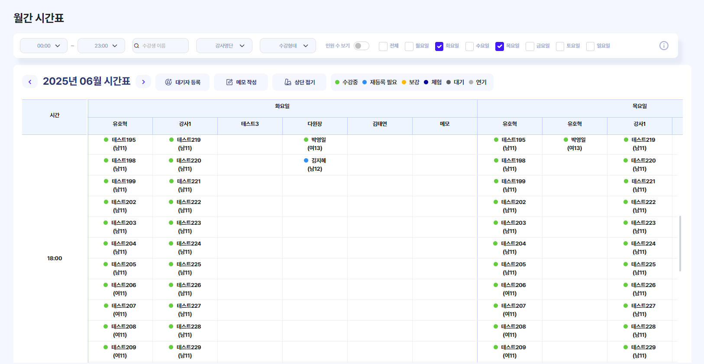The width and height of the screenshot is (704, 364).
Task: Open 테스트198 under Tuesday 유호혁
Action: [120, 165]
